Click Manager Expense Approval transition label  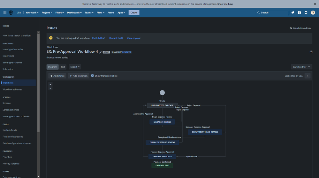(198, 127)
